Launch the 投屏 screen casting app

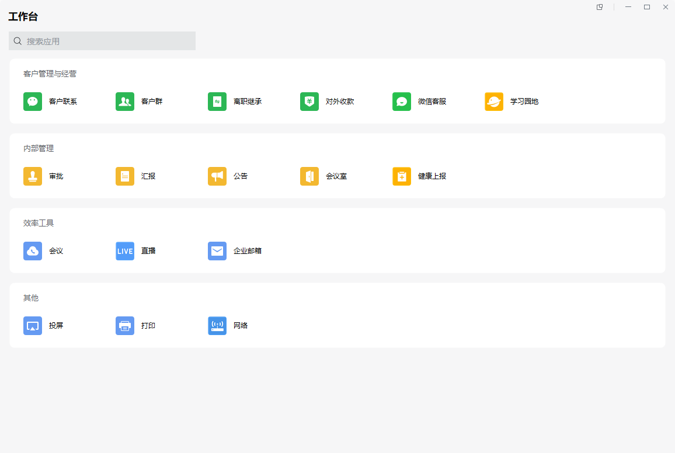[x=33, y=326]
